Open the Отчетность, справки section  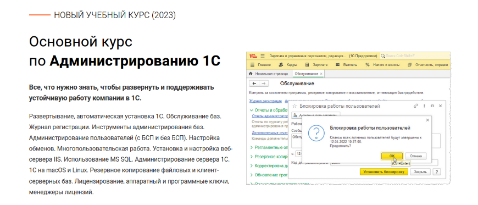click(427, 65)
